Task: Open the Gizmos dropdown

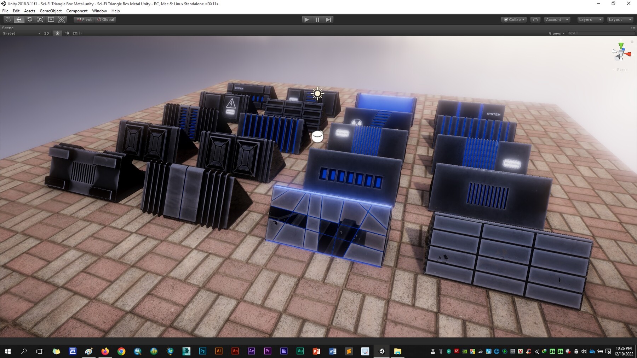Action: click(x=555, y=33)
